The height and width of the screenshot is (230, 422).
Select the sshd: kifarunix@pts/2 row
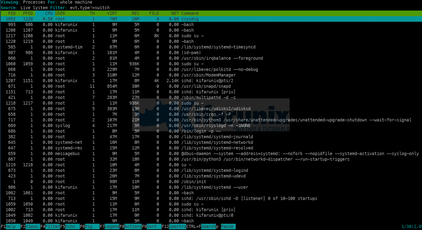click(x=211, y=81)
